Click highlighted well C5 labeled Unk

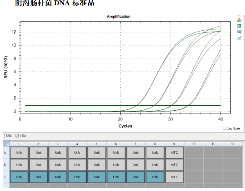pos(97,177)
